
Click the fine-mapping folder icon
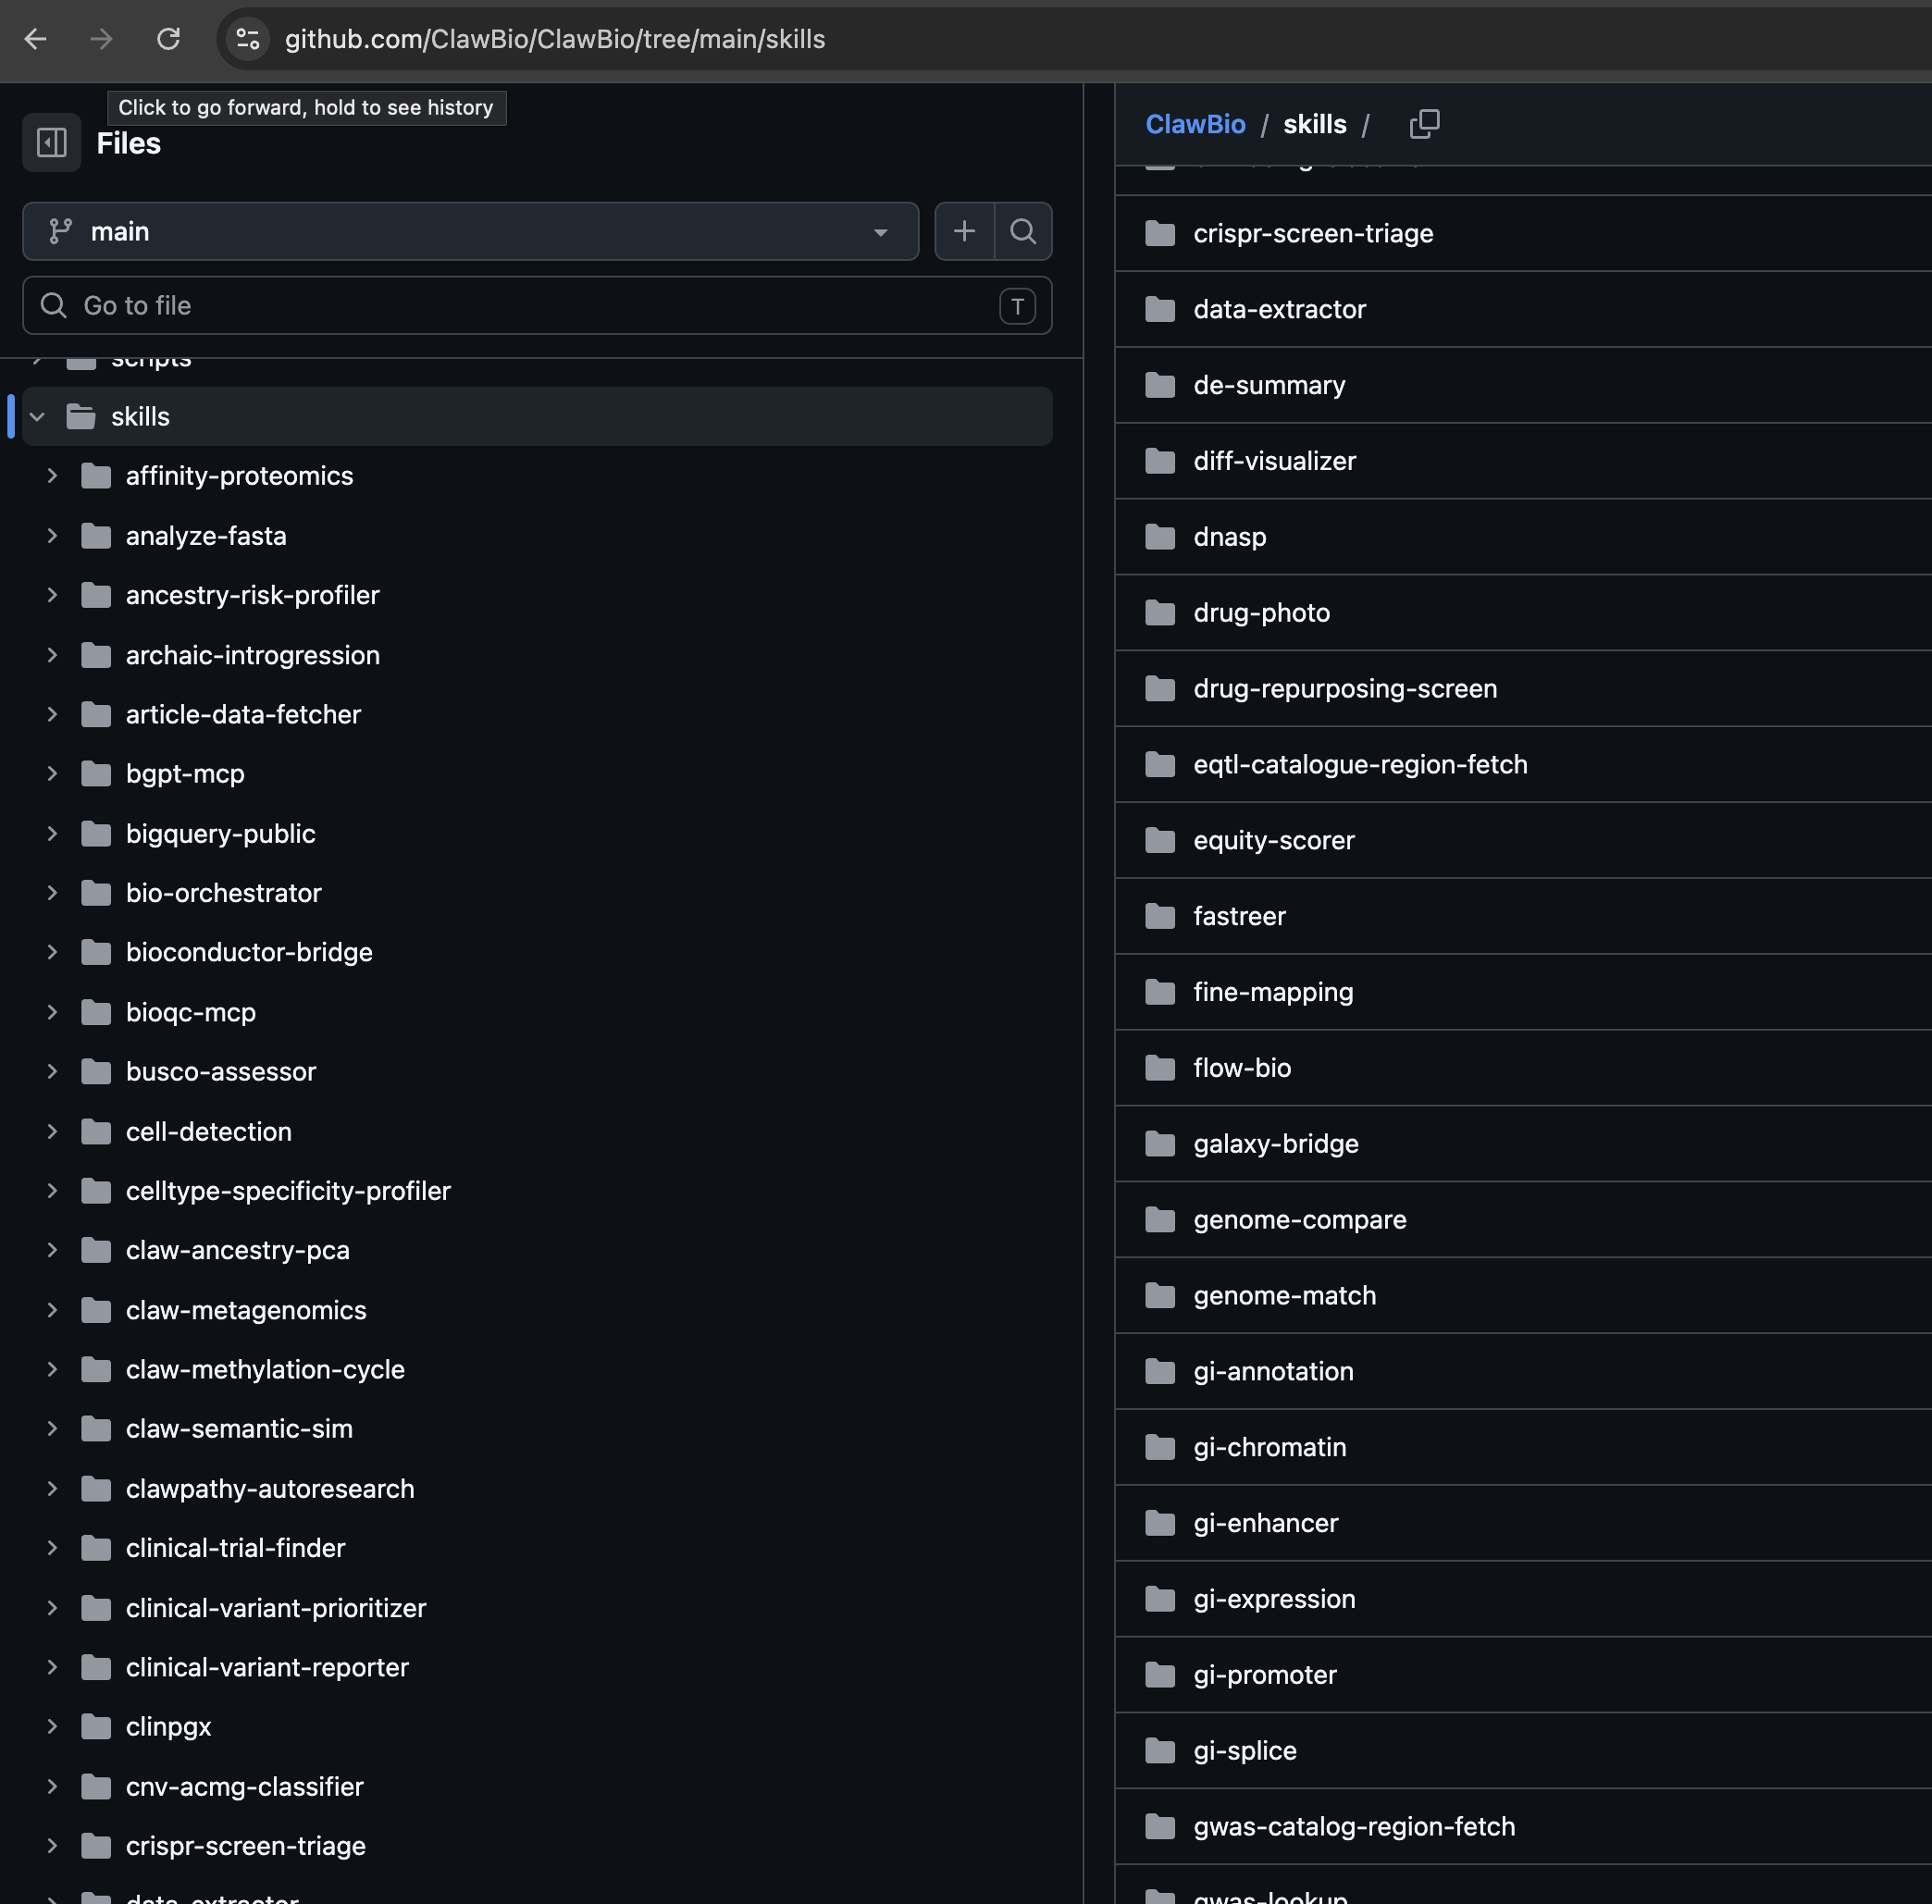(1160, 992)
